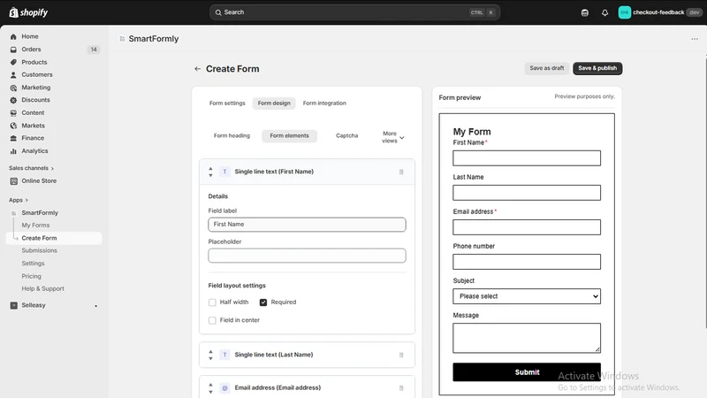Click the Markets globe icon
Image resolution: width=707 pixels, height=398 pixels.
tap(13, 126)
